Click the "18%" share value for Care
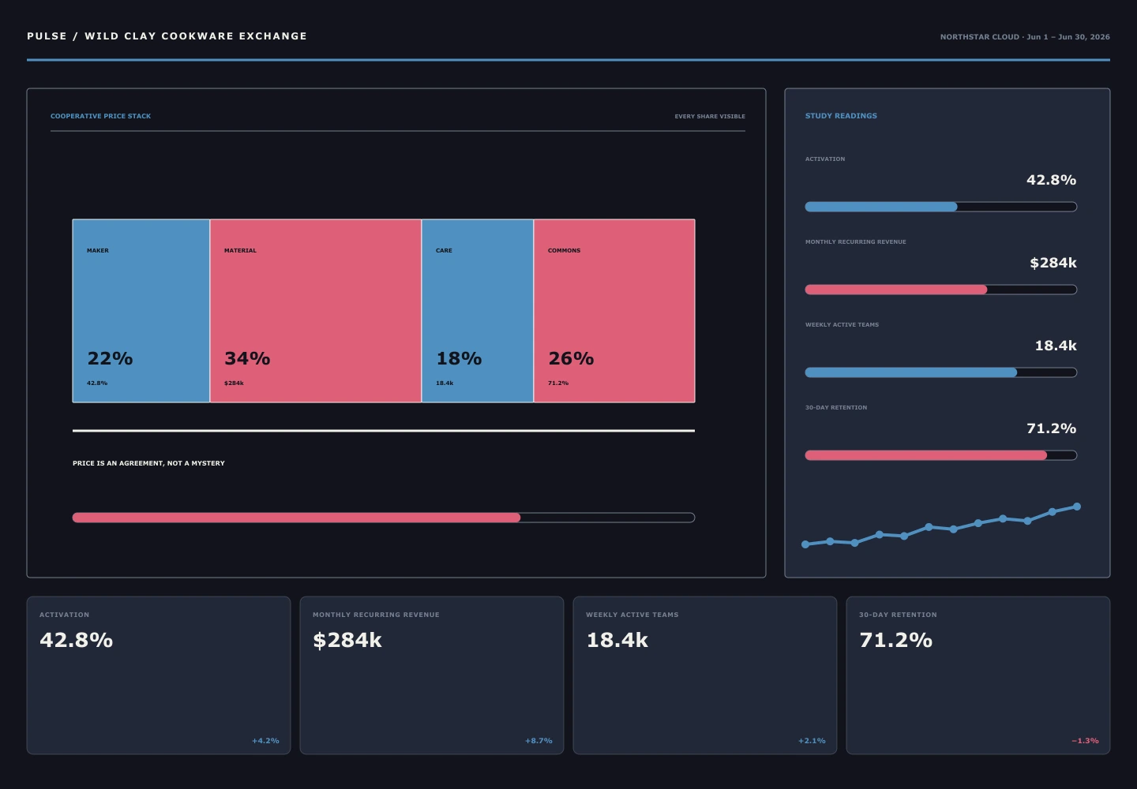This screenshot has width=1137, height=789. [459, 358]
